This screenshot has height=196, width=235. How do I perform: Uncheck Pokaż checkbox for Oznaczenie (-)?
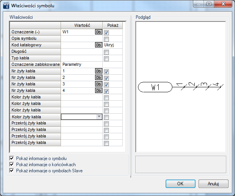pyautogui.click(x=107, y=33)
